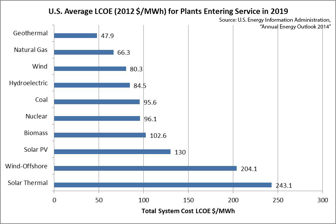
Task: Click the data label '204.1'
Action: coord(249,169)
